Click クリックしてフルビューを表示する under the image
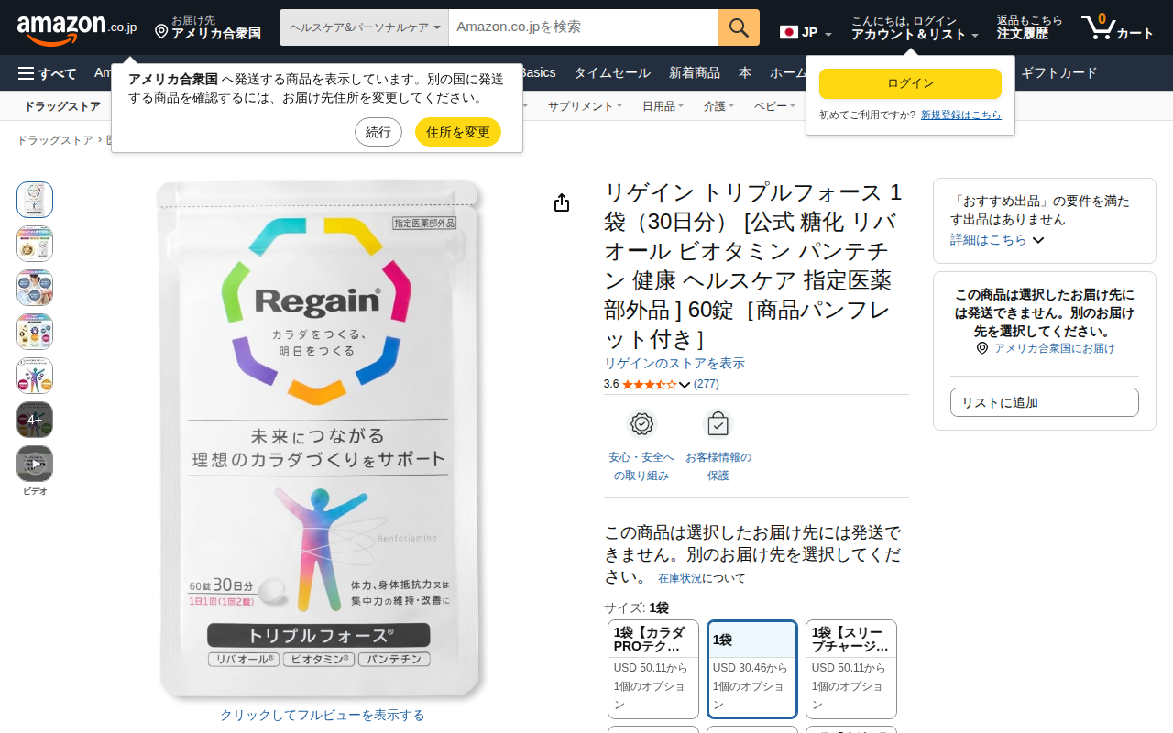 click(x=323, y=715)
